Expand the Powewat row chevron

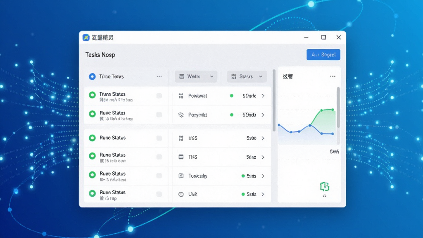coord(263,96)
